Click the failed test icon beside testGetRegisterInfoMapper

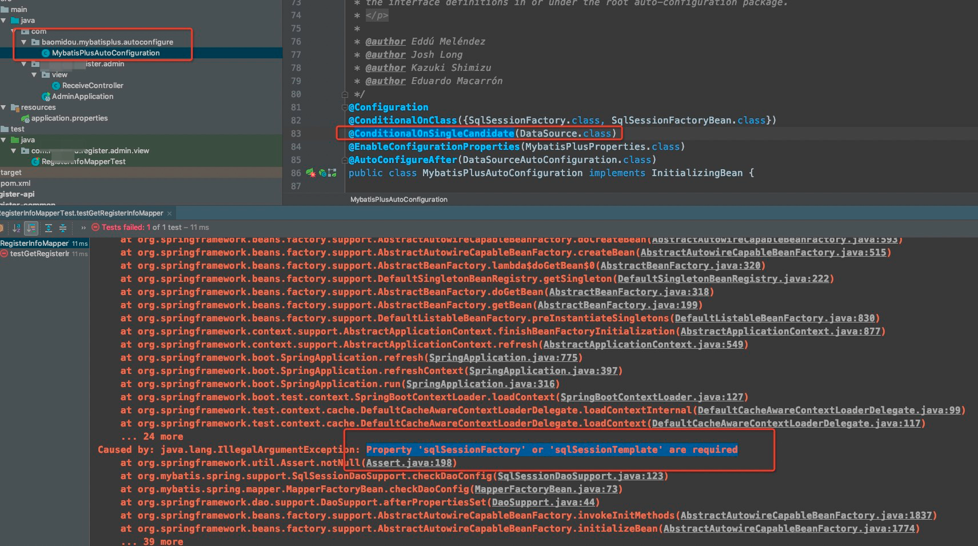4,254
